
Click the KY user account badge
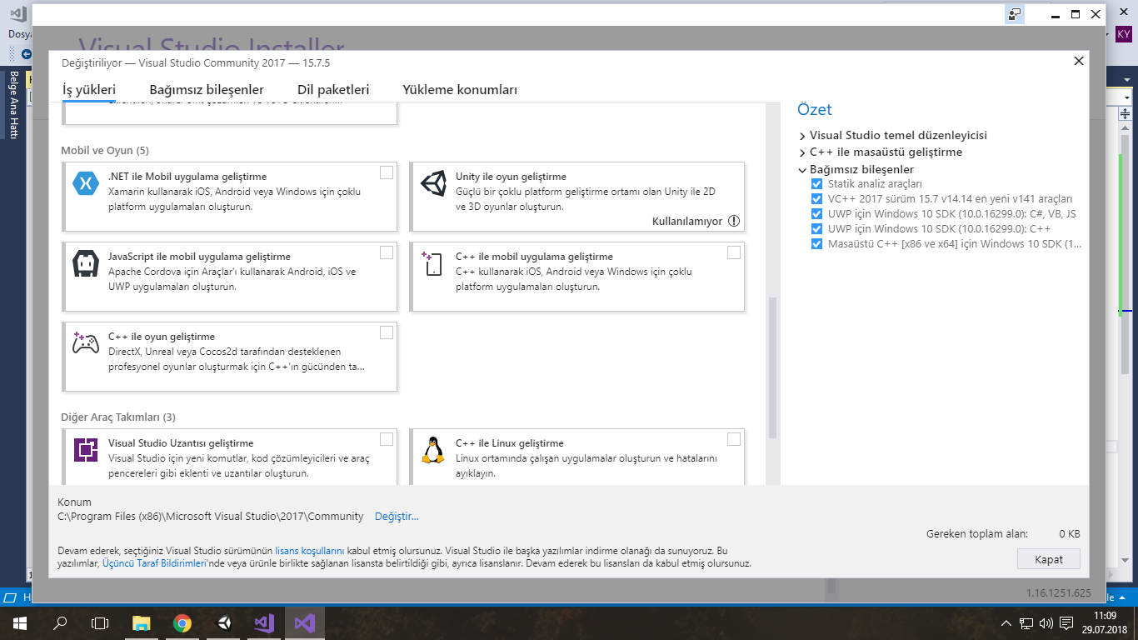(1124, 34)
